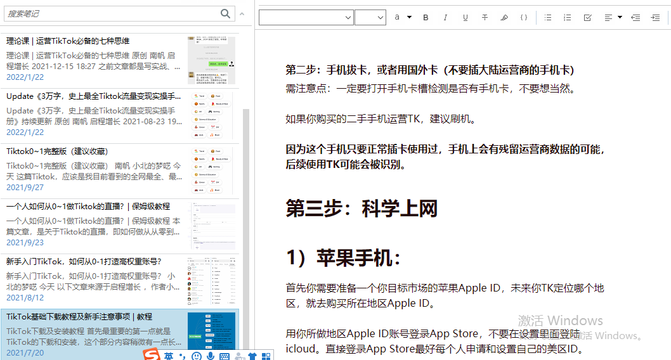Click the 2021/8/12 date text
671x360 pixels.
pyautogui.click(x=25, y=298)
